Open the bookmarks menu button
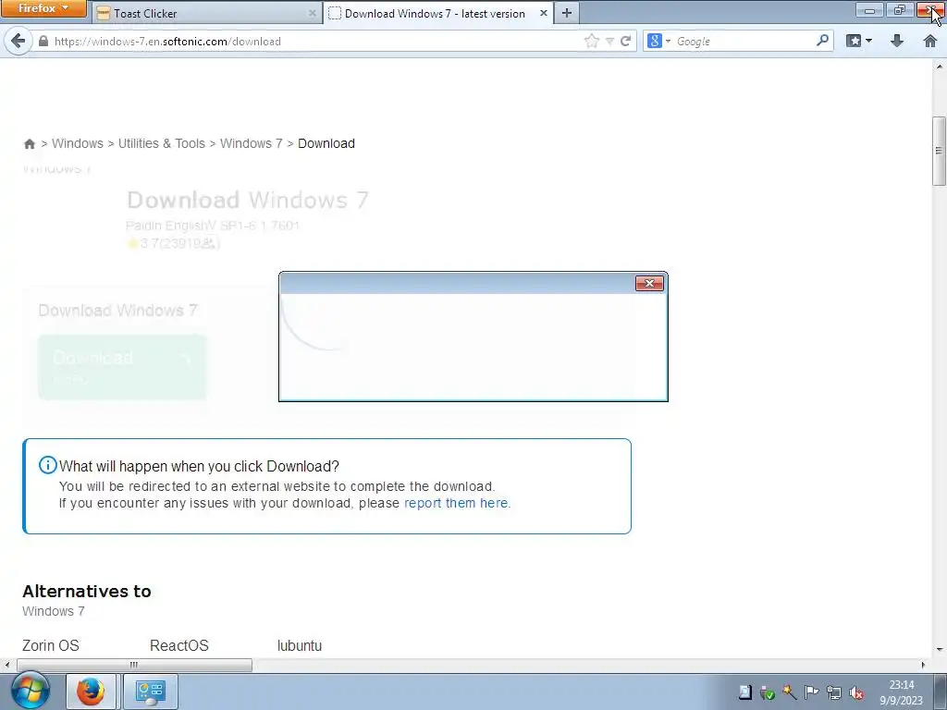The image size is (947, 710). click(x=859, y=41)
